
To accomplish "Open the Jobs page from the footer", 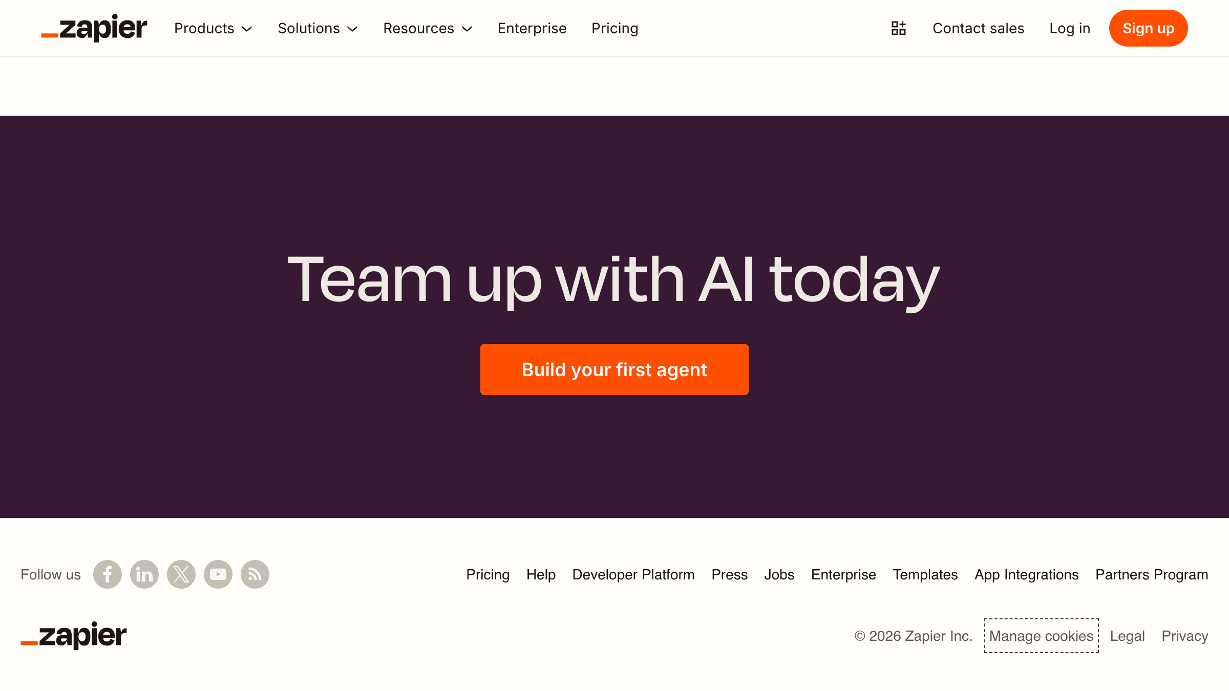I will coord(779,574).
